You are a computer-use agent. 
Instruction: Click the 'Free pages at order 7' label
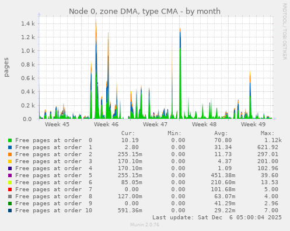coord(54,189)
